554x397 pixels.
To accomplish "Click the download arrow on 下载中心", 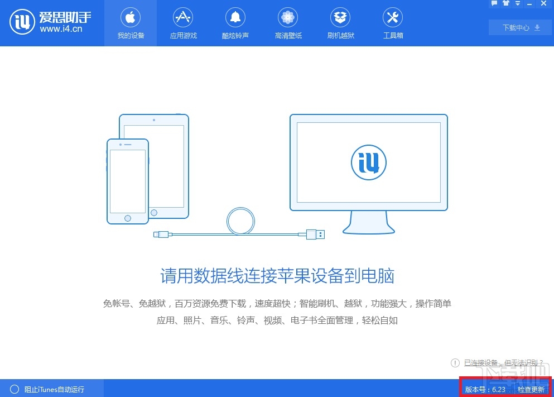I will click(536, 27).
